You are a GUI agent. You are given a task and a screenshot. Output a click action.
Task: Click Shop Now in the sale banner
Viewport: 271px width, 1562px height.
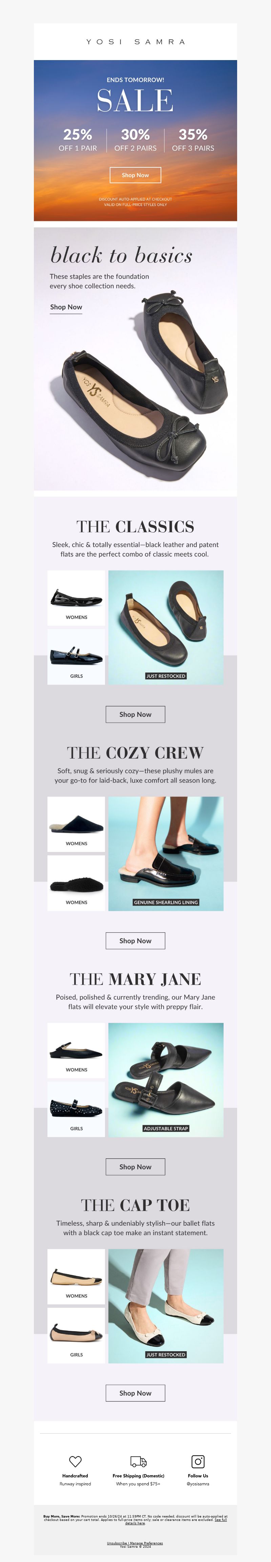click(135, 175)
